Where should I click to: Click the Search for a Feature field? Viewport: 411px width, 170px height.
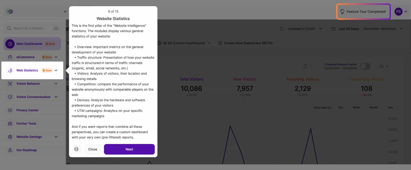click(28, 28)
